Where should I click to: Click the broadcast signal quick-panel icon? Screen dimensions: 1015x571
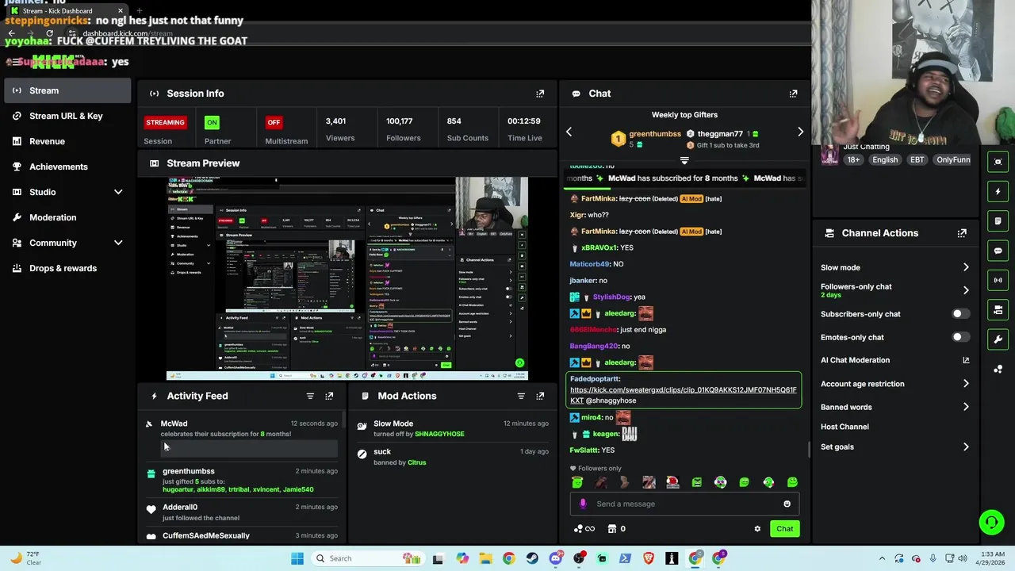point(998,280)
